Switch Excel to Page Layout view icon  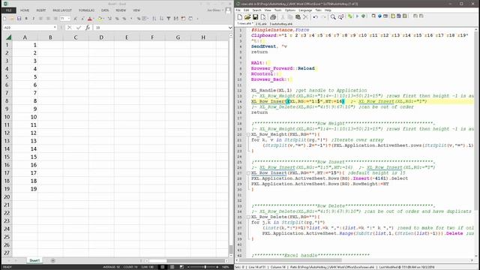tap(172, 267)
